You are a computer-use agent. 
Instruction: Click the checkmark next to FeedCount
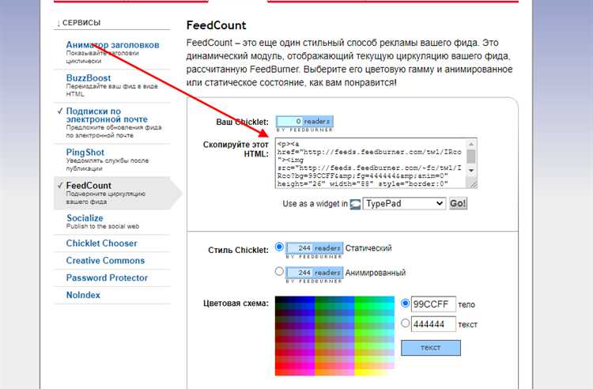point(60,185)
